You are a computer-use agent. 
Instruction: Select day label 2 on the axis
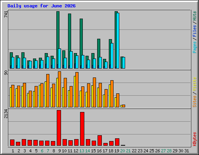[19, 151]
